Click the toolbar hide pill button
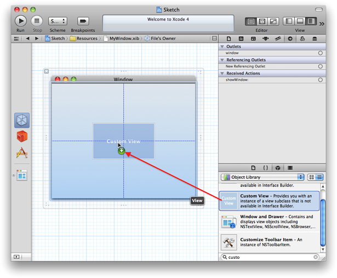 click(x=319, y=10)
